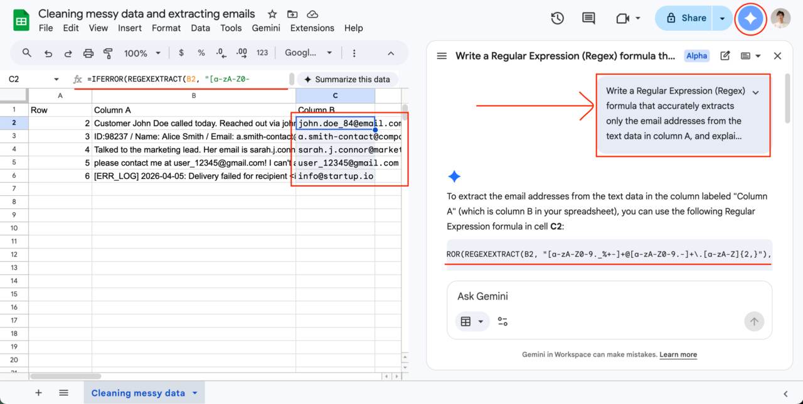Open the Google account avatar
803x404 pixels.
click(x=780, y=19)
